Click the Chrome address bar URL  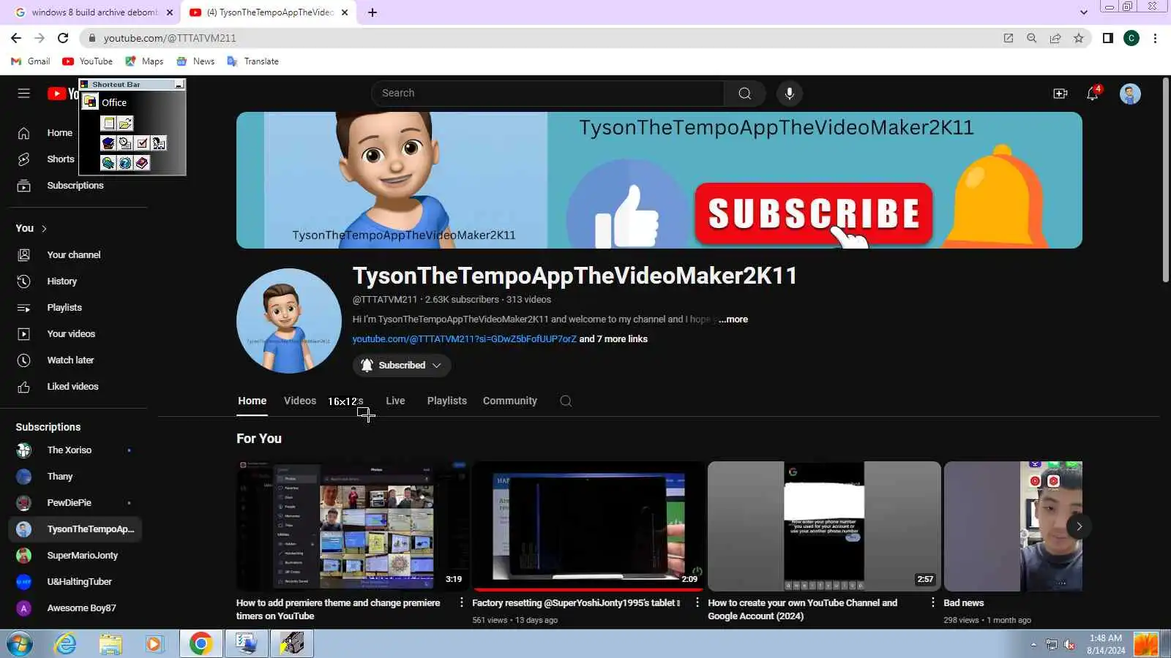click(x=170, y=38)
